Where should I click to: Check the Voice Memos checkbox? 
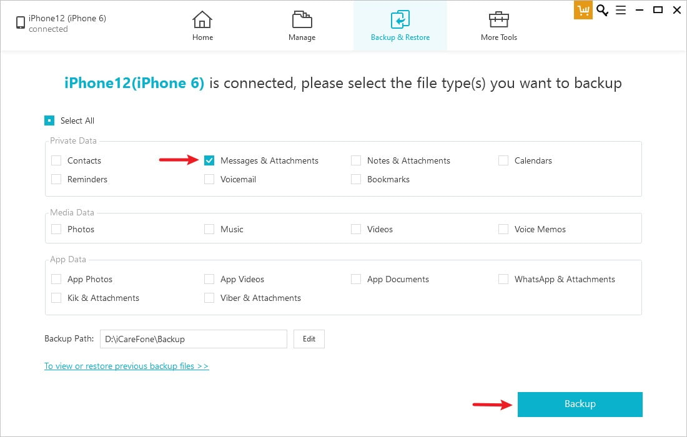pos(503,229)
